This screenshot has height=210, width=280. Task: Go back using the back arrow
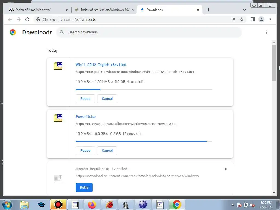click(x=10, y=19)
